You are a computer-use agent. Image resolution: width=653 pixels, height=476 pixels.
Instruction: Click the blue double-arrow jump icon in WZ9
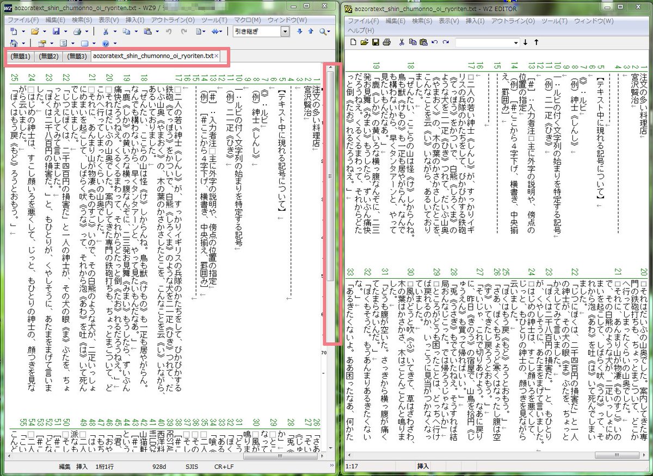(x=216, y=31)
